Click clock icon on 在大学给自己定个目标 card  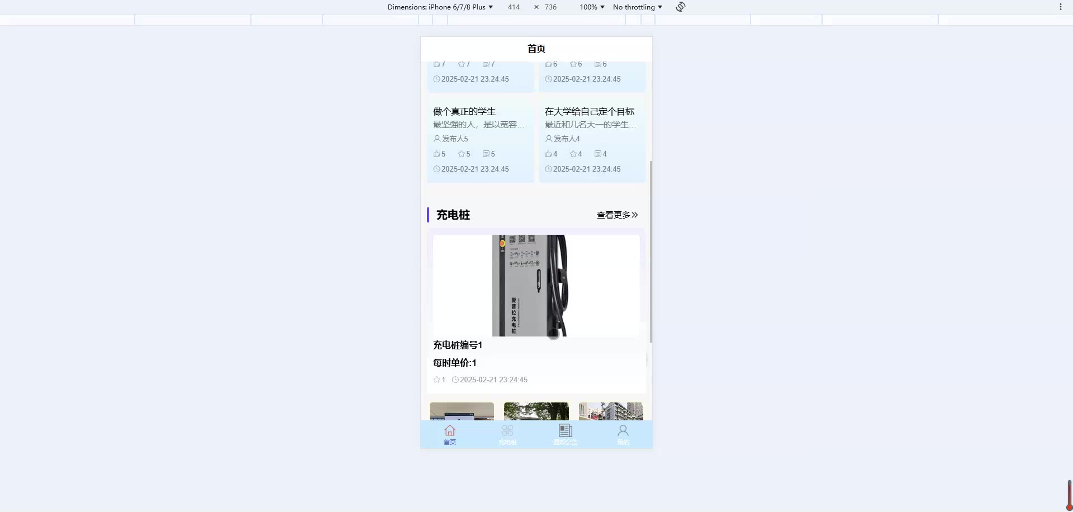point(548,169)
